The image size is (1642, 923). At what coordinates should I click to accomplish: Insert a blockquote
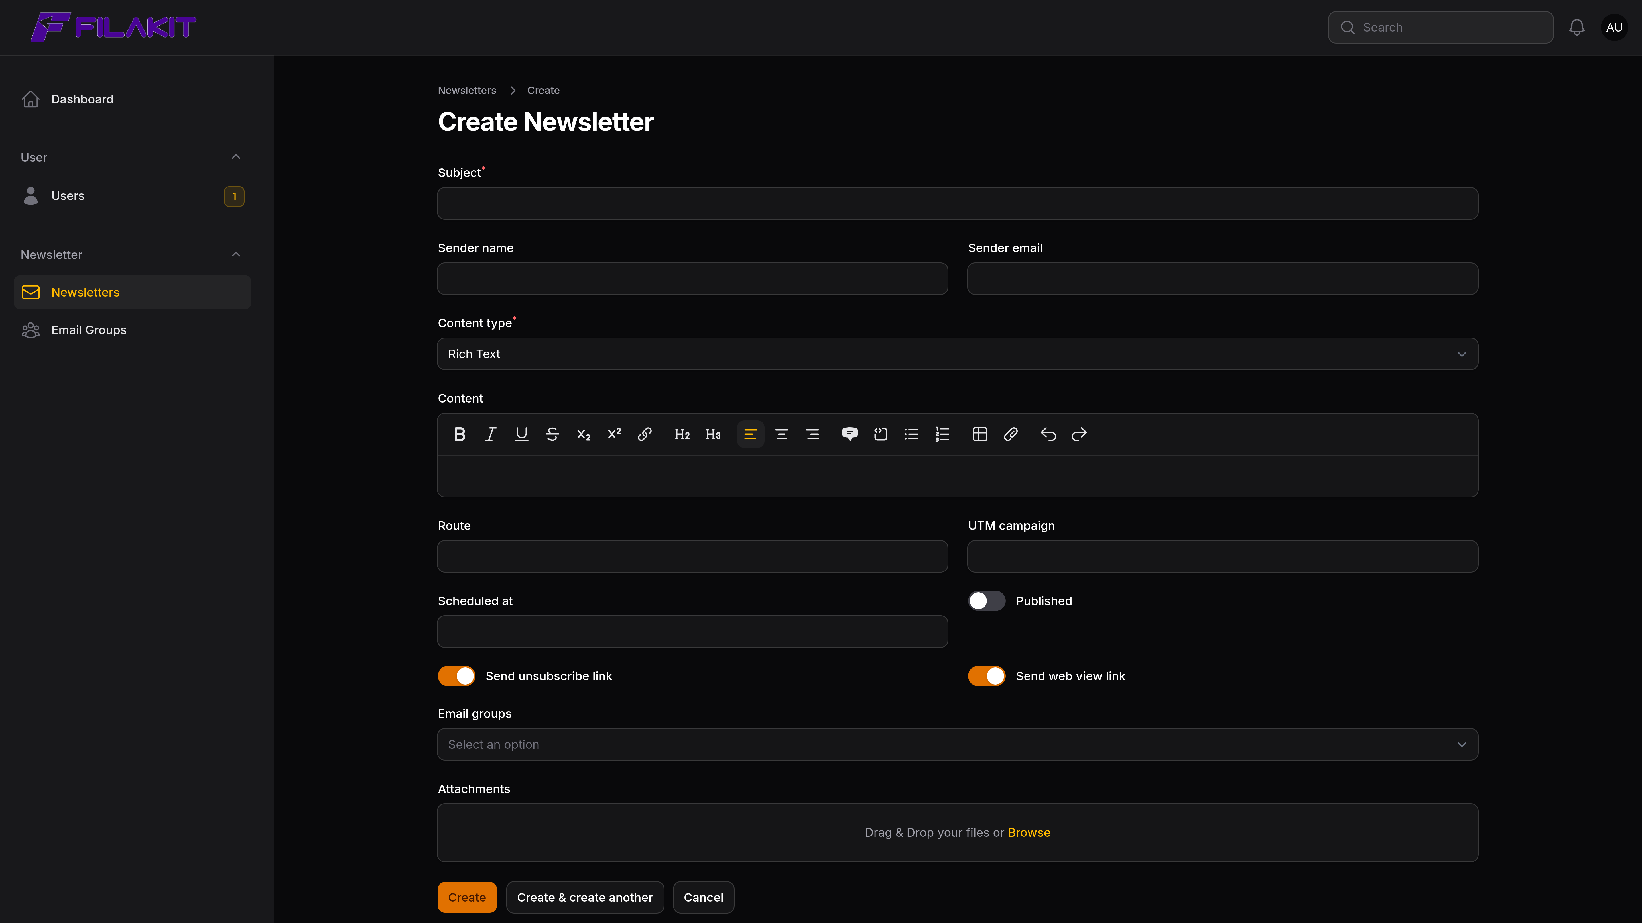pyautogui.click(x=850, y=434)
